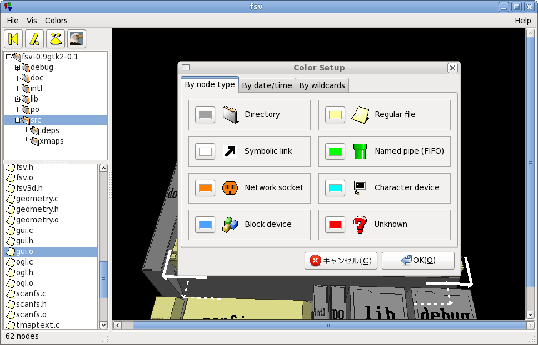Switch to the By date/time tab
Image resolution: width=538 pixels, height=345 pixels.
pyautogui.click(x=267, y=85)
